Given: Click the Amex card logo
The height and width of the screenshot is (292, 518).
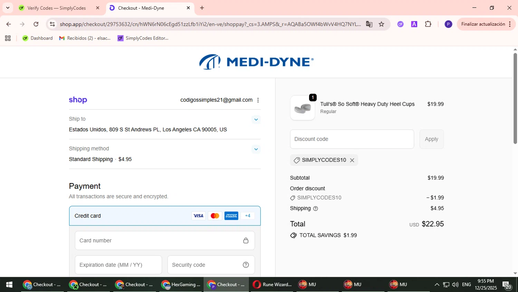Looking at the screenshot, I should [x=231, y=216].
